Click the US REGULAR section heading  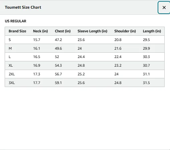coord(15,21)
